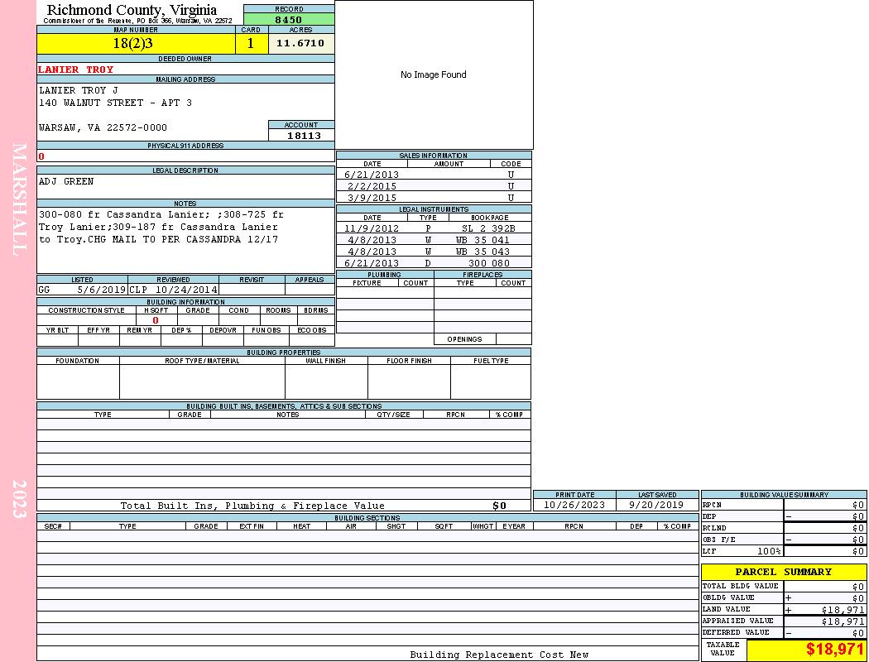869x662 pixels.
Task: Click the yellow Parcel Summary header
Action: (x=783, y=572)
